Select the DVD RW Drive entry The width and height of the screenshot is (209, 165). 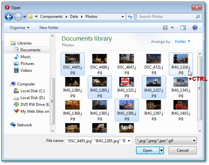(32, 105)
